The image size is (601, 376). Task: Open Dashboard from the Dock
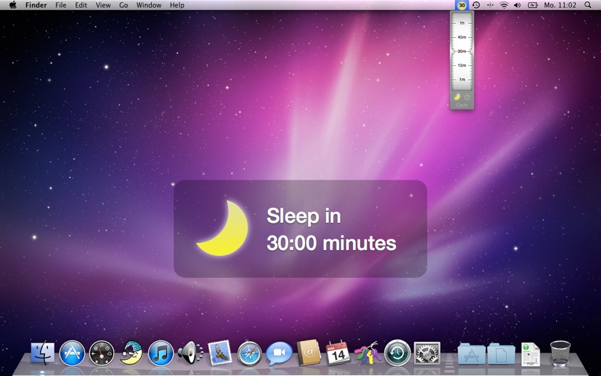[102, 353]
